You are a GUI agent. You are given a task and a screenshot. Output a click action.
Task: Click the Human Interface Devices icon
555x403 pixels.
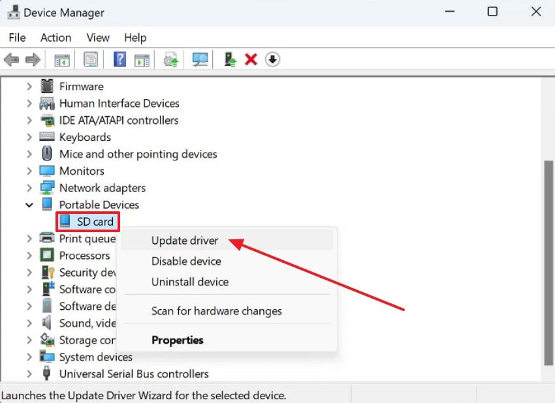(47, 103)
